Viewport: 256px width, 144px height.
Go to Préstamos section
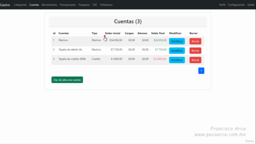point(106,5)
